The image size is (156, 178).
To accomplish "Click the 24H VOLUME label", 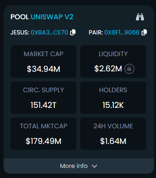I will tap(113, 126).
